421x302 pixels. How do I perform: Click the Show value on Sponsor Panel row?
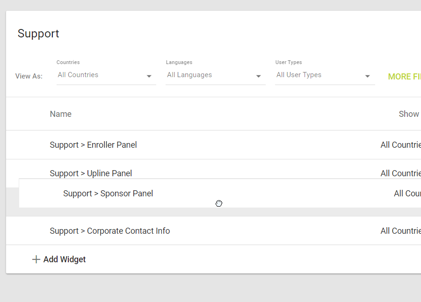[x=407, y=194]
